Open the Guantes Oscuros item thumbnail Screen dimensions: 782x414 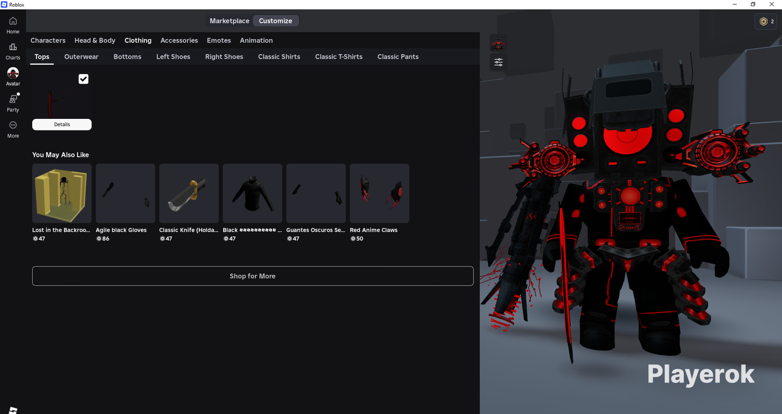click(x=316, y=193)
